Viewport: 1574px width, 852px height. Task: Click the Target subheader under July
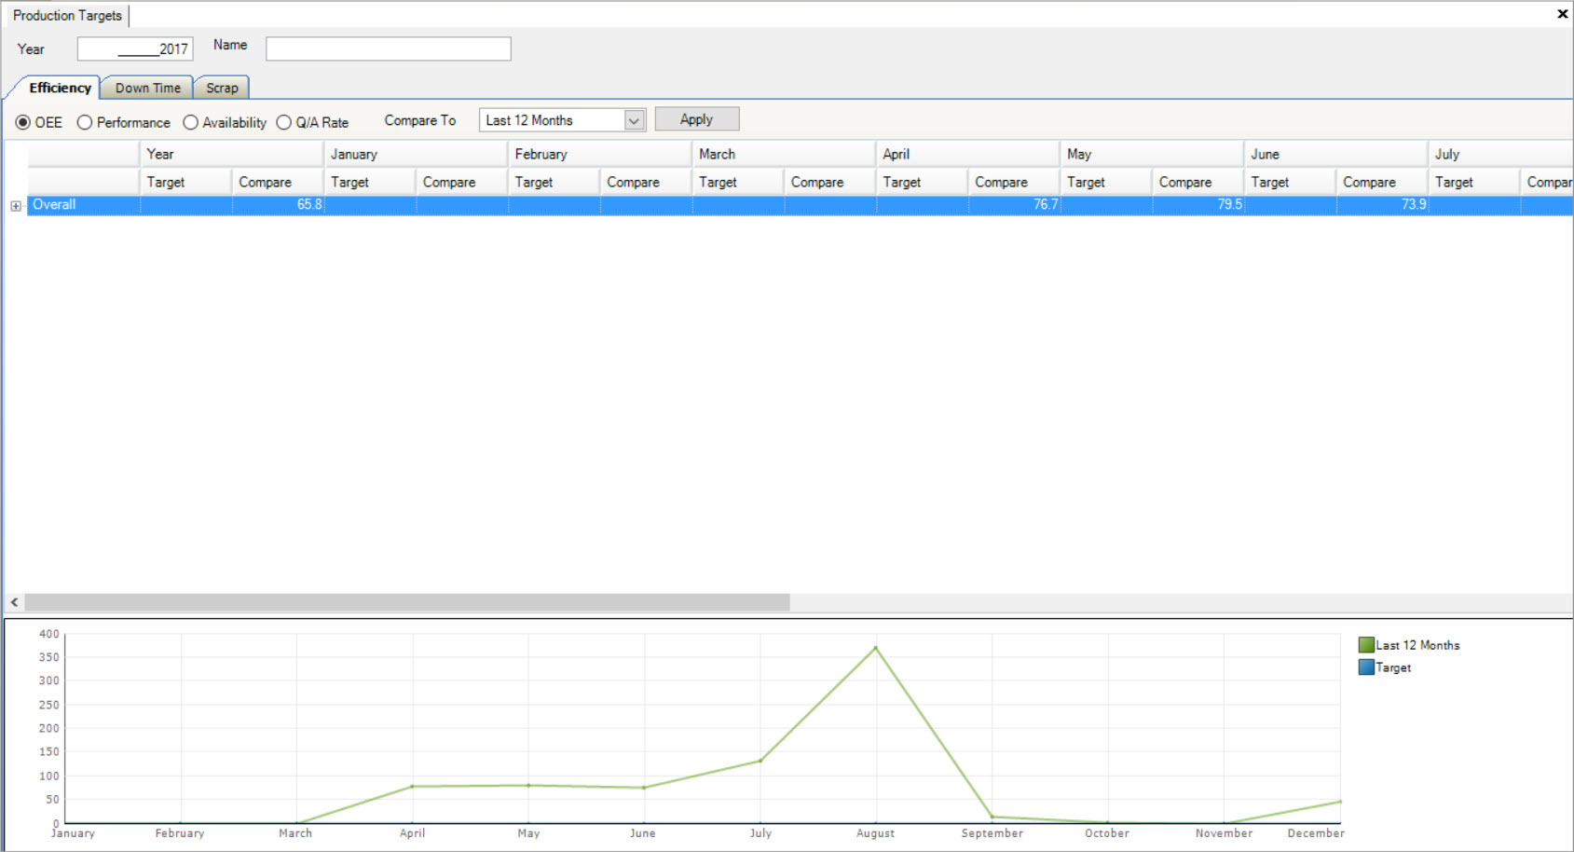tap(1473, 182)
